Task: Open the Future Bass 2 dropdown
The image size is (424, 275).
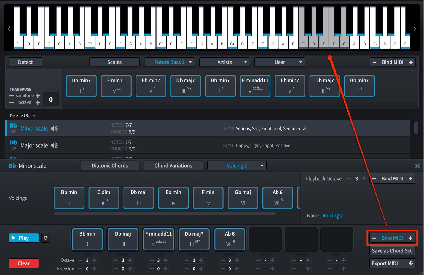Action: [170, 62]
